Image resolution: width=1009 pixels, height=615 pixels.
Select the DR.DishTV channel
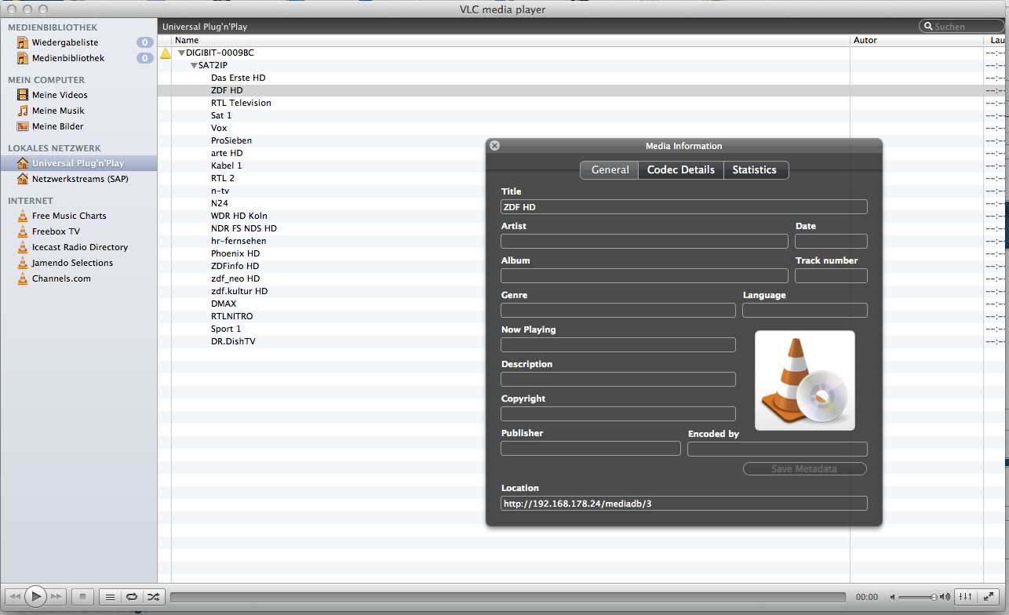233,342
